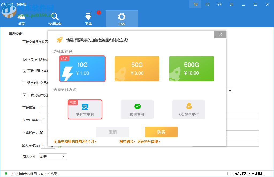
Task: Open the dropdown beside the dialog
Action: click(230, 91)
